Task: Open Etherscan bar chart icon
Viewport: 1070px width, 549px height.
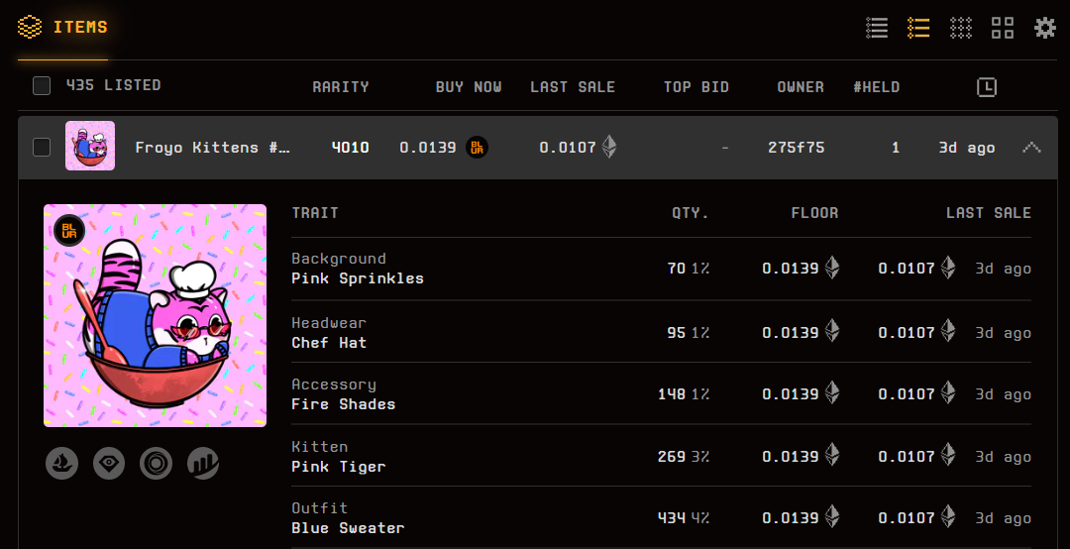Action: [203, 463]
